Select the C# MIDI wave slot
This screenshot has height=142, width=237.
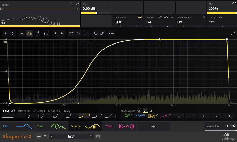[x=127, y=116]
